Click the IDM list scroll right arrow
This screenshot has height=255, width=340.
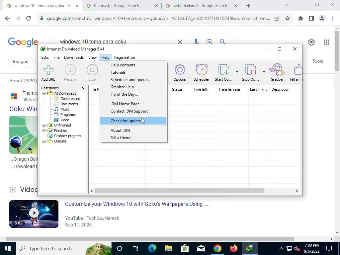point(297,191)
